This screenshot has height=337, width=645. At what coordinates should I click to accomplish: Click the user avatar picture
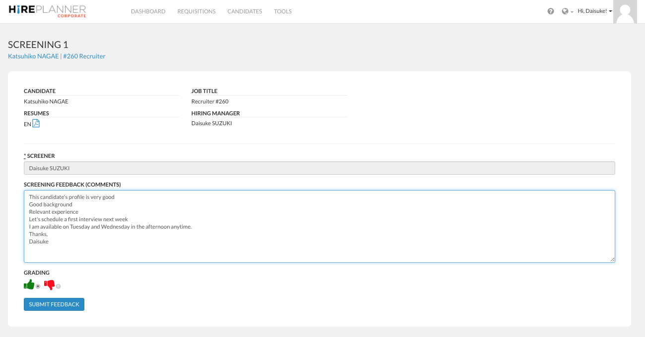(625, 12)
